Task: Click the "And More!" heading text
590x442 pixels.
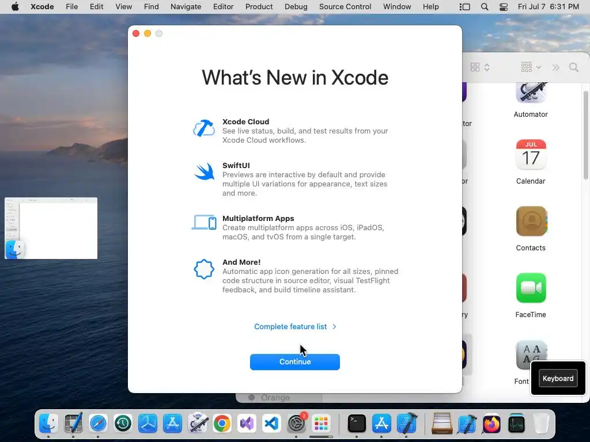Action: tap(241, 262)
